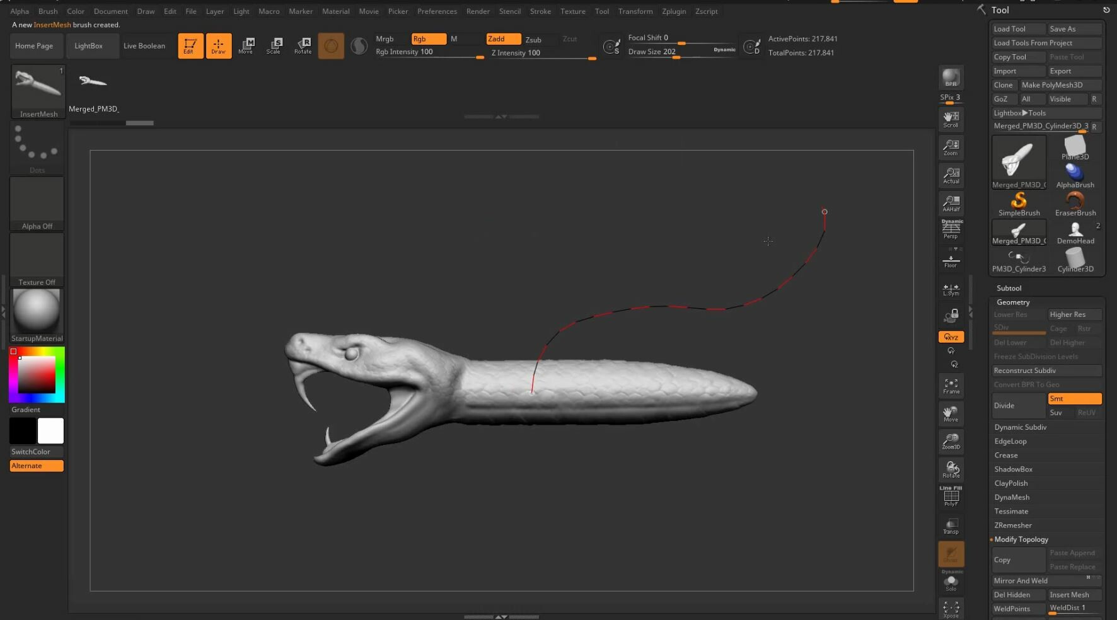Collapse the Geometry section
The image size is (1117, 620).
(1012, 302)
